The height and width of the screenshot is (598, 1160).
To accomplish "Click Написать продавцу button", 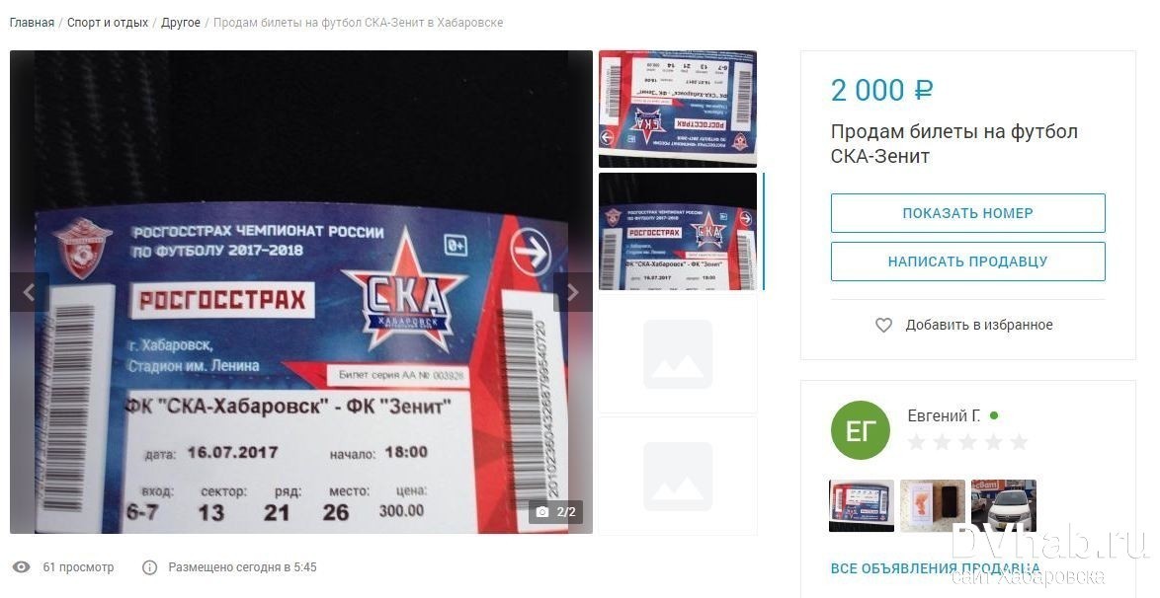I will (967, 262).
